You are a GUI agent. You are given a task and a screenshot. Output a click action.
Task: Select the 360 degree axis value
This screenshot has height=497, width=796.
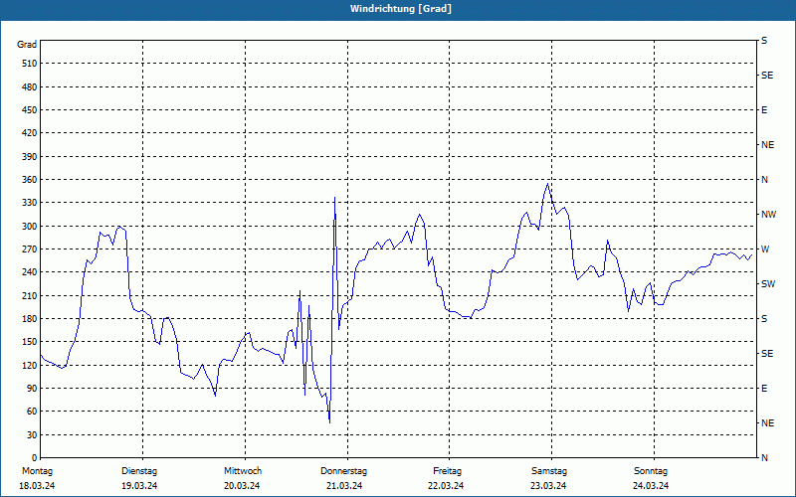[x=30, y=180]
